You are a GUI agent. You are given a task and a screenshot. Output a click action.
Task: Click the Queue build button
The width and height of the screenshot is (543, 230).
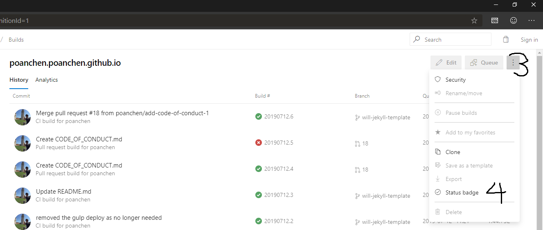click(484, 63)
